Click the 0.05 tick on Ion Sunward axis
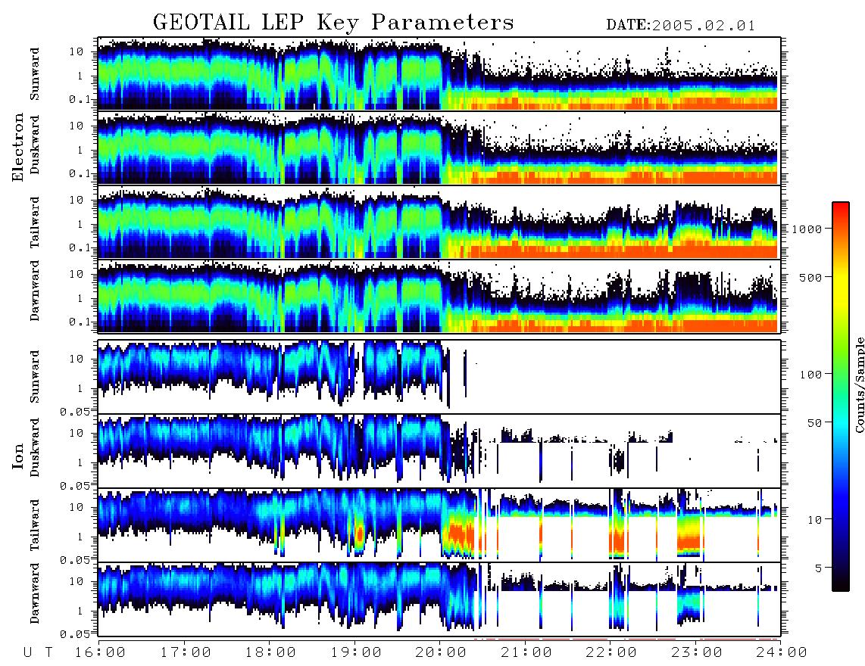The height and width of the screenshot is (666, 865). (x=75, y=411)
